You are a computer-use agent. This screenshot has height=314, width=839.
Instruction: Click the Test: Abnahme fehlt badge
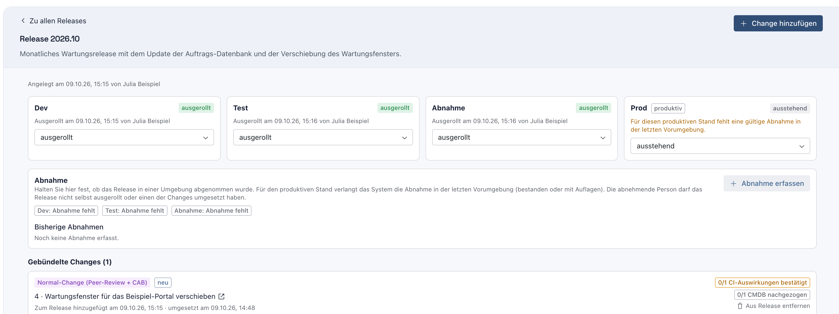[x=135, y=211]
